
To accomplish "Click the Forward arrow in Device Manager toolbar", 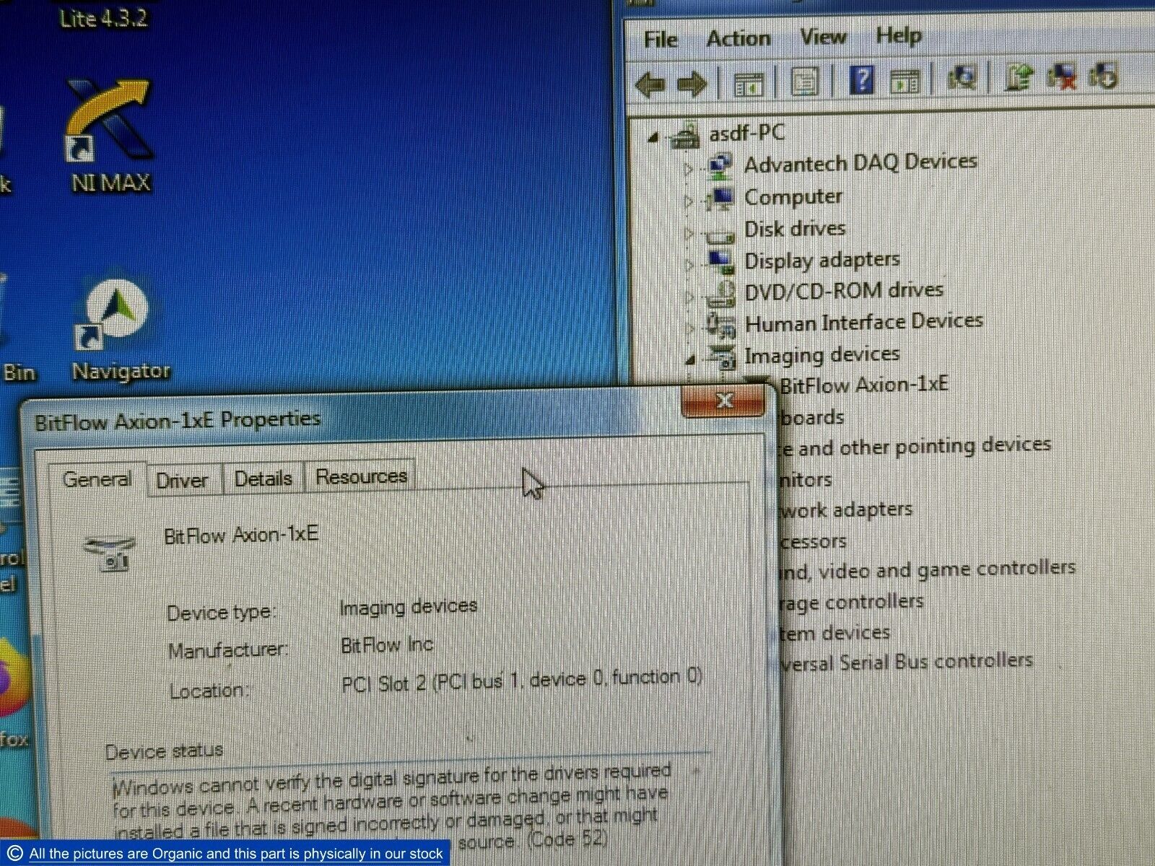I will (x=692, y=84).
